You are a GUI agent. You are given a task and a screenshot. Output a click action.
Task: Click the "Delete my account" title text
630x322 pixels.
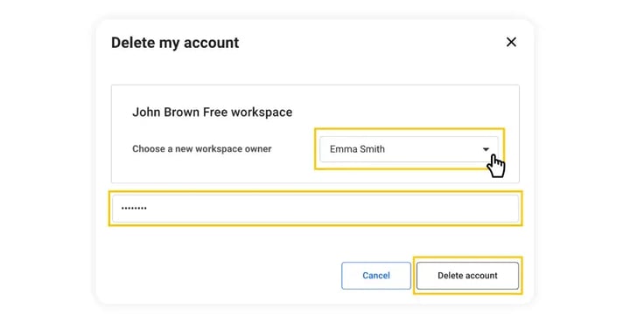[175, 43]
